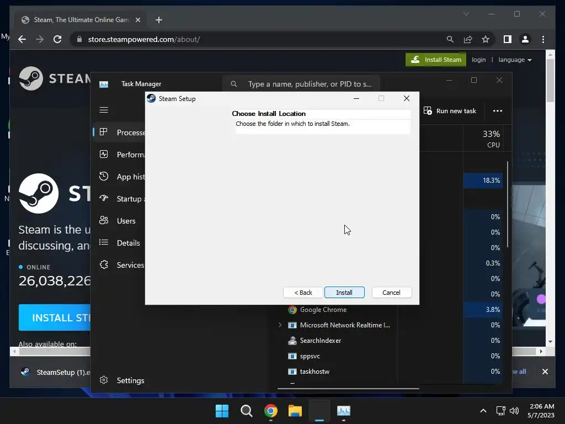The height and width of the screenshot is (424, 565).
Task: Open the taskbar clock and date
Action: click(x=541, y=411)
